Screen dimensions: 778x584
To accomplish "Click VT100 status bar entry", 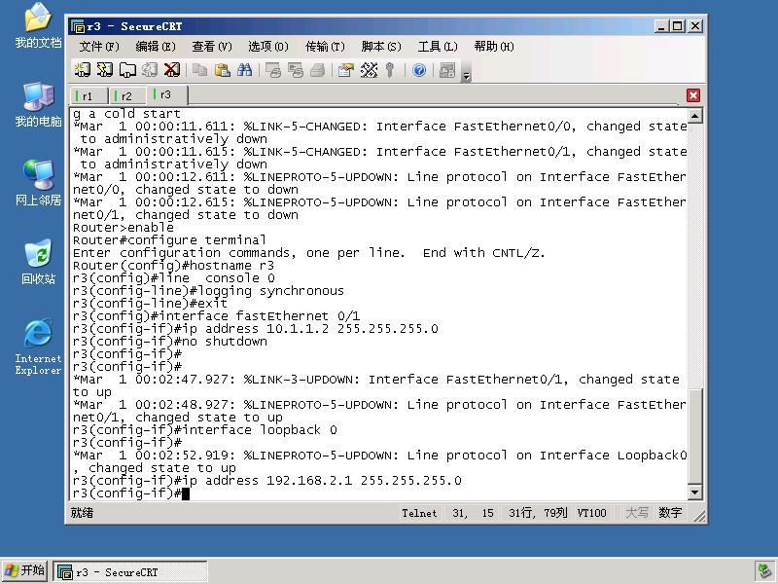I will coord(591,513).
